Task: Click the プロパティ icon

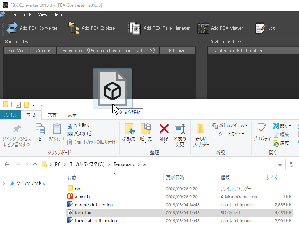Action: [x=262, y=129]
